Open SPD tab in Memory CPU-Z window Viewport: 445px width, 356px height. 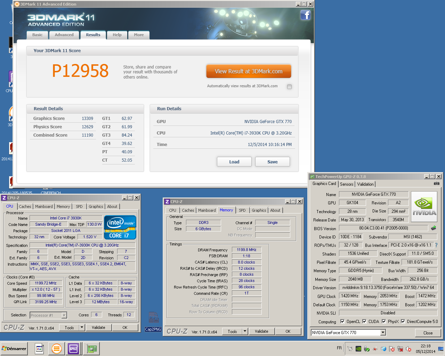point(242,210)
